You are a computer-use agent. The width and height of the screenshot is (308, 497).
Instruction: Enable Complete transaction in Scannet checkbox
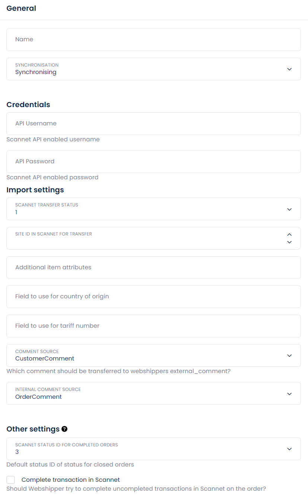pyautogui.click(x=11, y=480)
